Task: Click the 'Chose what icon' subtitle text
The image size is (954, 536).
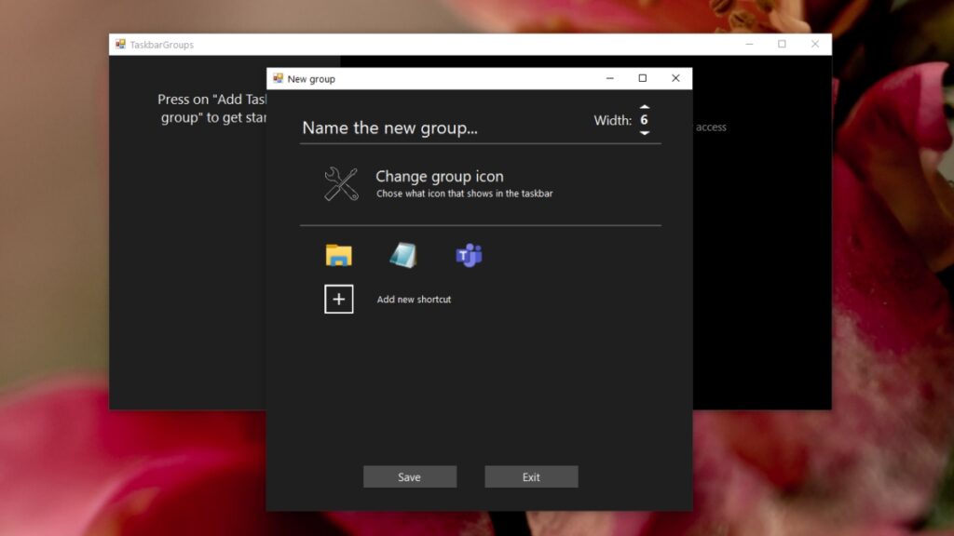Action: pyautogui.click(x=464, y=194)
